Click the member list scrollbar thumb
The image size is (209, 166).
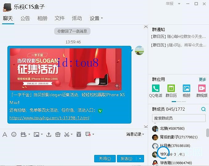tap(207, 132)
